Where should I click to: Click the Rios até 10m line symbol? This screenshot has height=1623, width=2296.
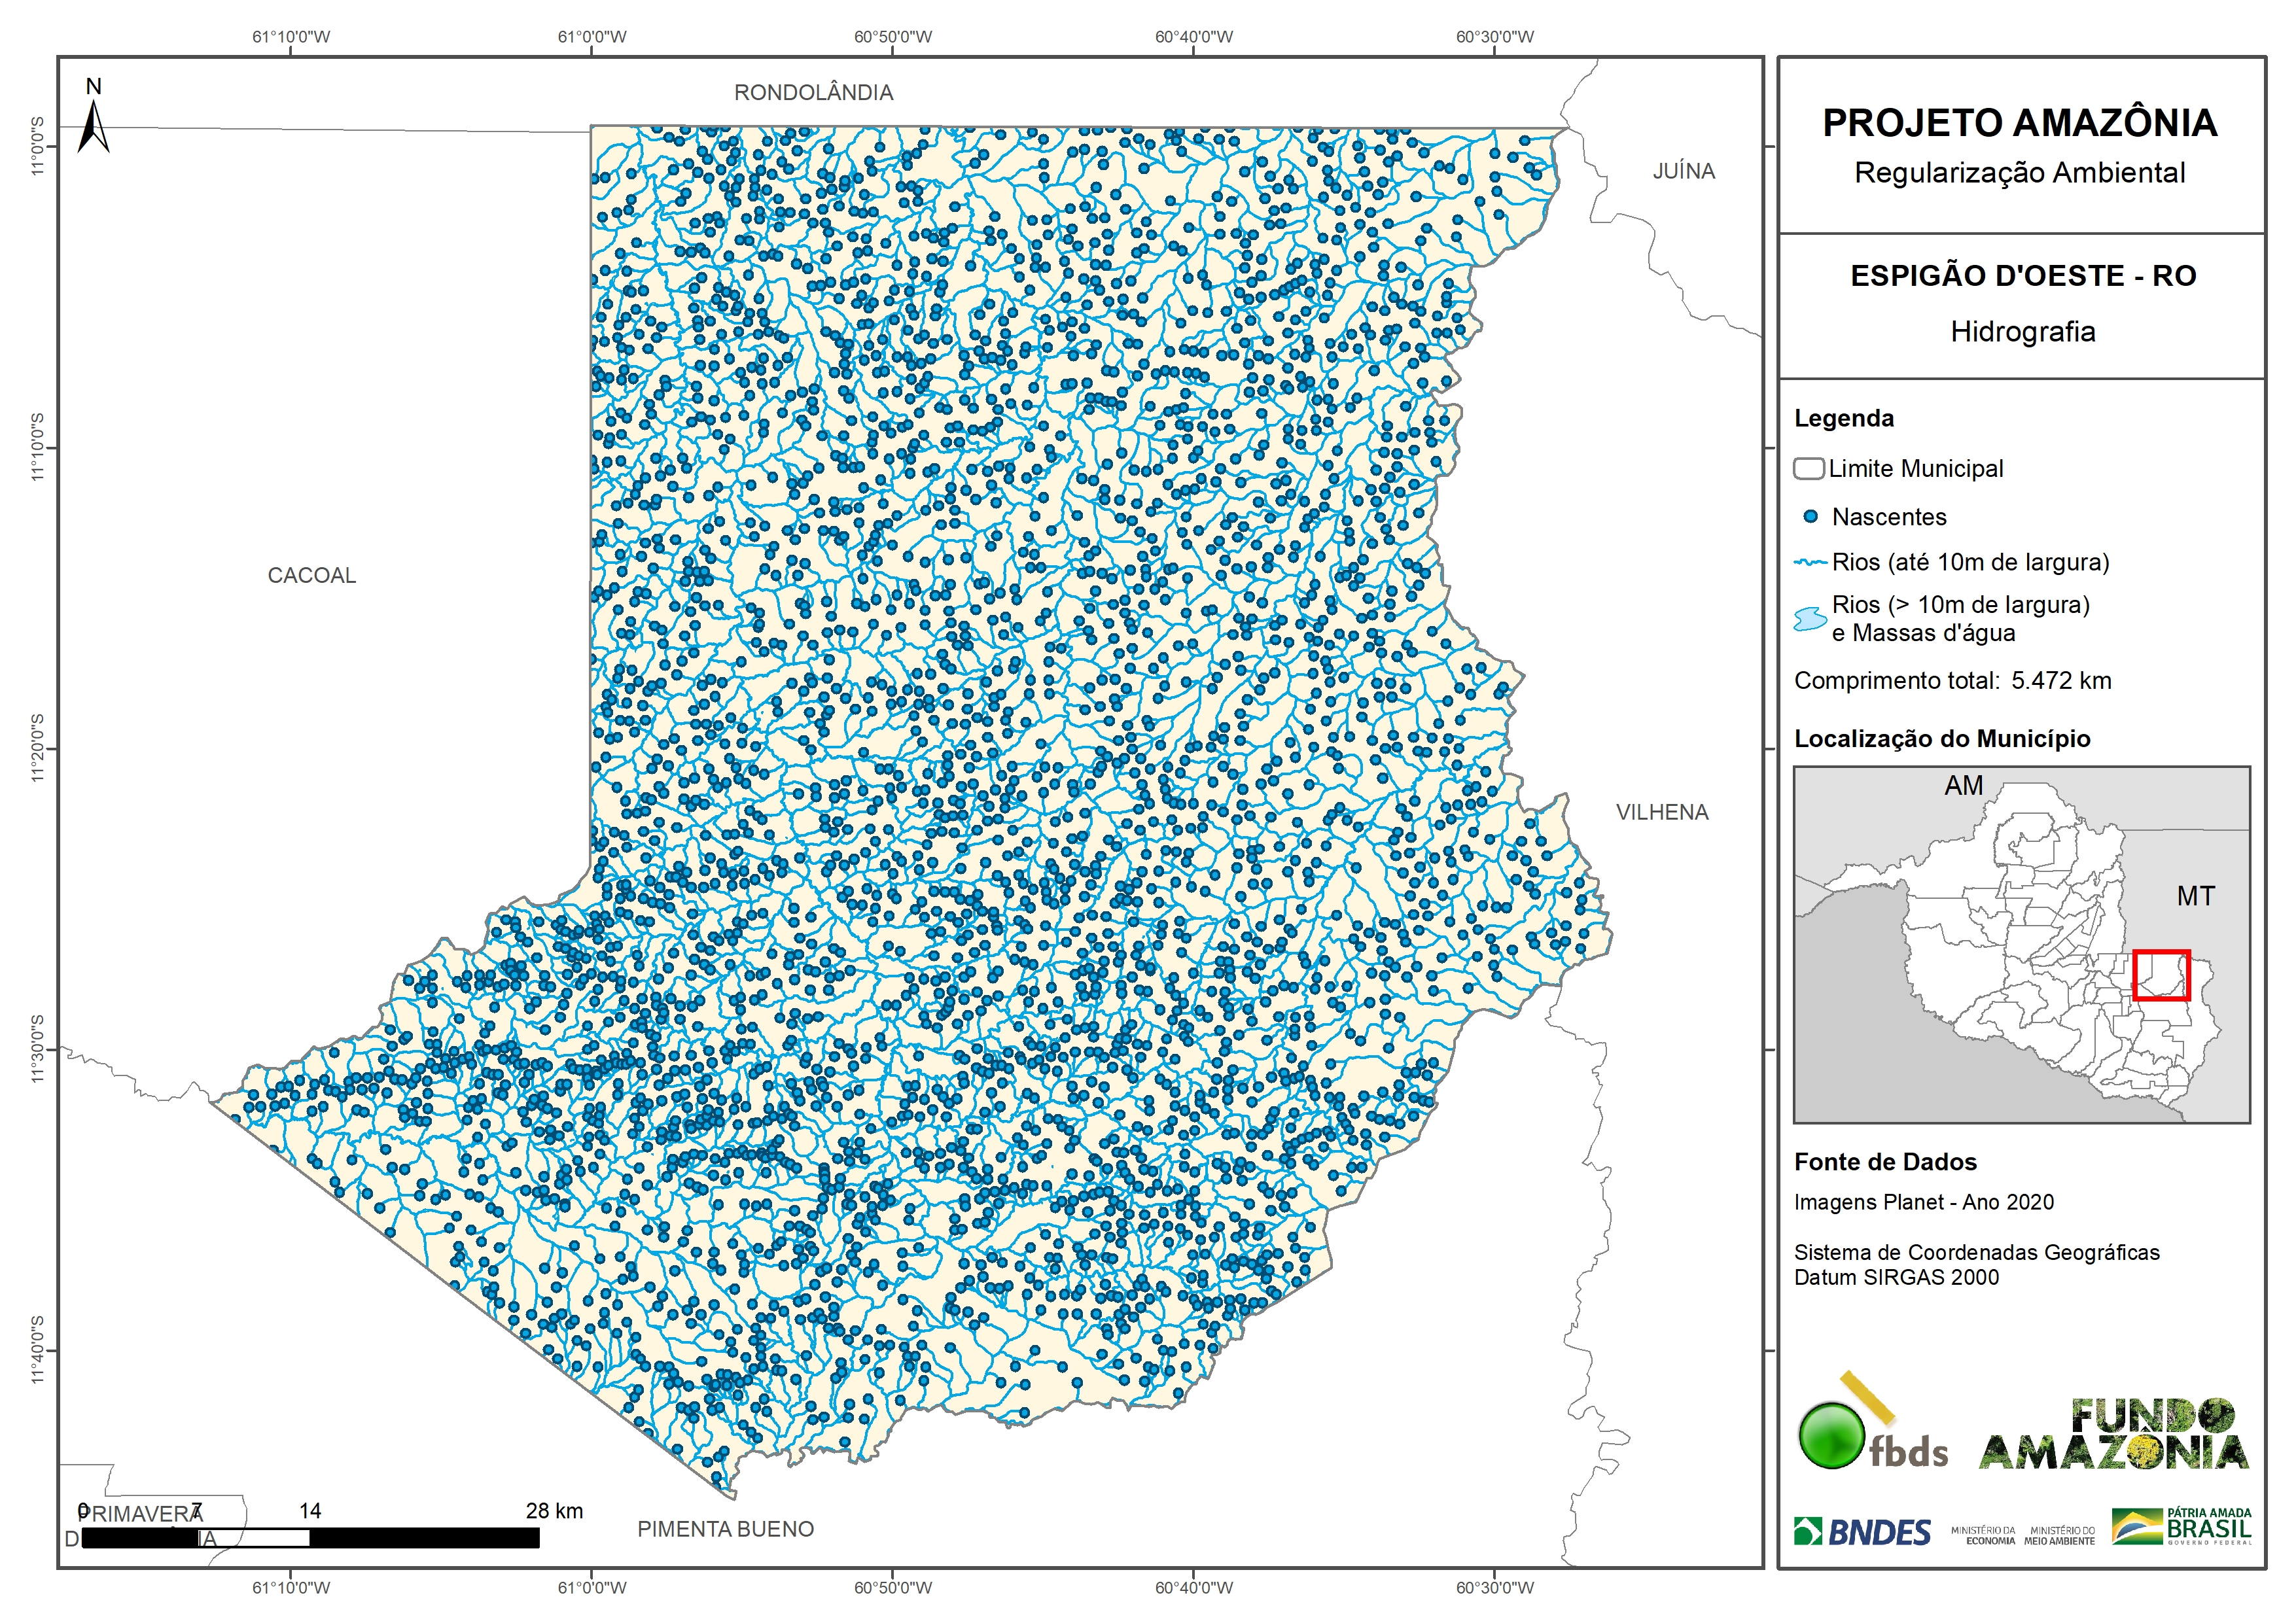[x=1811, y=563]
